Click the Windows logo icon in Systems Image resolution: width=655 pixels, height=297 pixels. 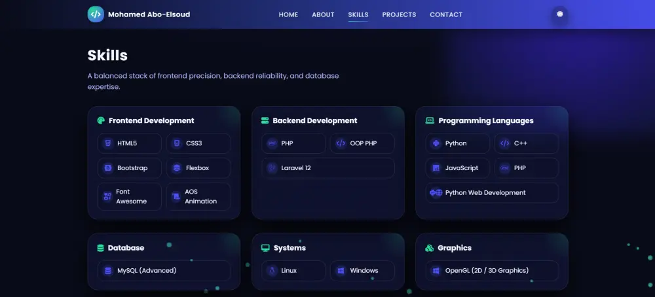click(x=341, y=271)
